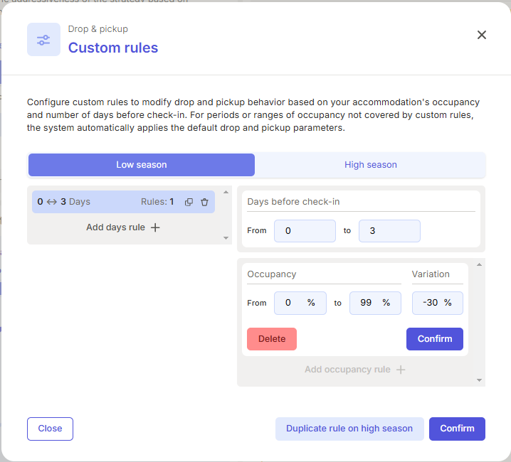
Task: Click down arrow in occupancy rules panel
Action: 479,380
